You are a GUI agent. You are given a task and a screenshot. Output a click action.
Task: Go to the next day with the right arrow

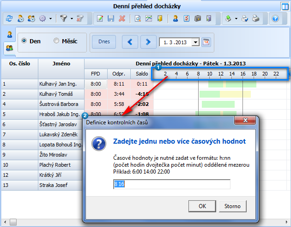pos(148,42)
